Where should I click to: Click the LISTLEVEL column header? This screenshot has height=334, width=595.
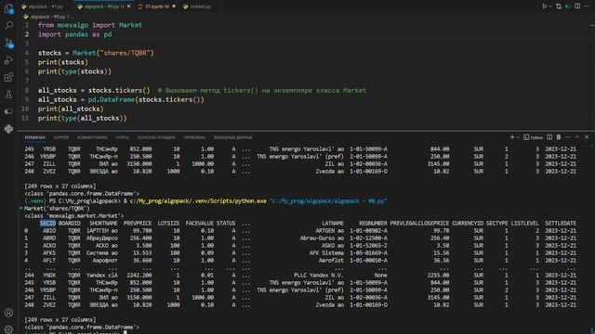[524, 223]
